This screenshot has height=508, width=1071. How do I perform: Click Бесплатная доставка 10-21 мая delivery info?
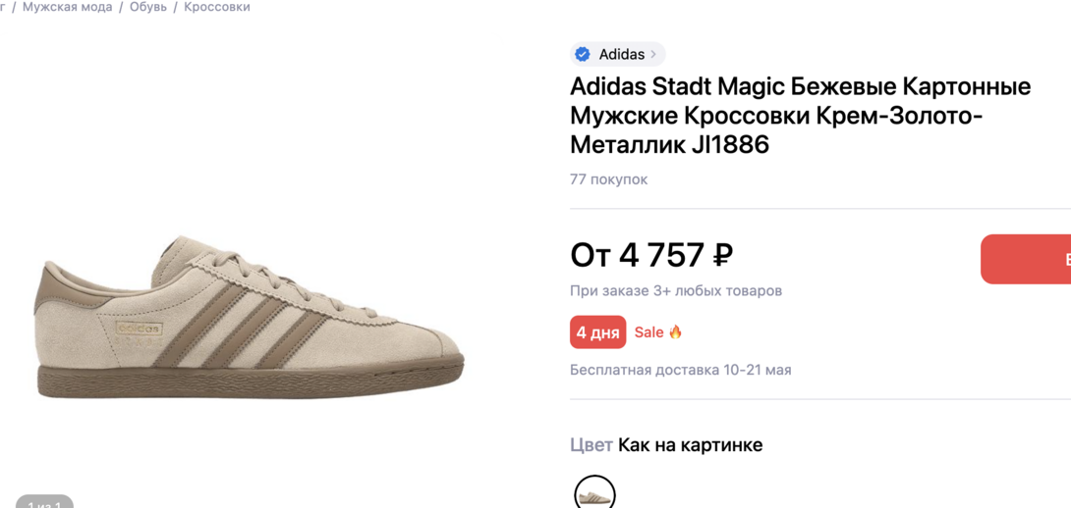click(680, 370)
